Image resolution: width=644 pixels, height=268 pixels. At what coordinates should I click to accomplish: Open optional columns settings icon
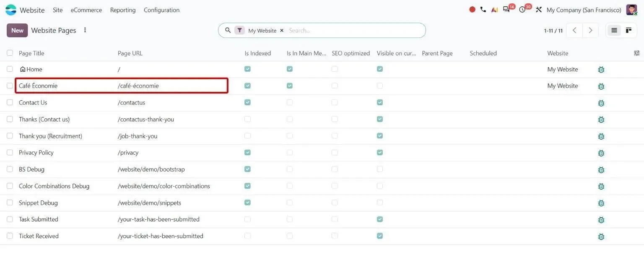[636, 53]
